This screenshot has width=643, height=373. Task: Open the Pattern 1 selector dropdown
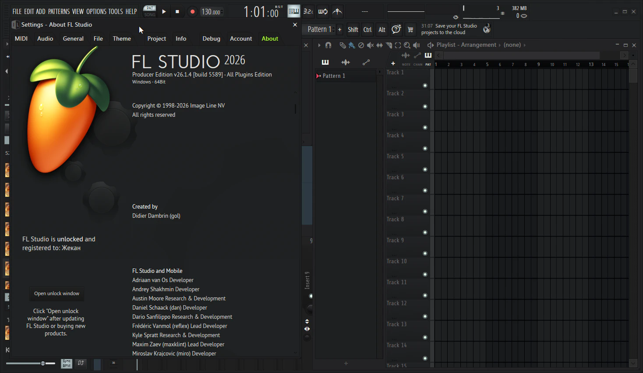pos(321,29)
